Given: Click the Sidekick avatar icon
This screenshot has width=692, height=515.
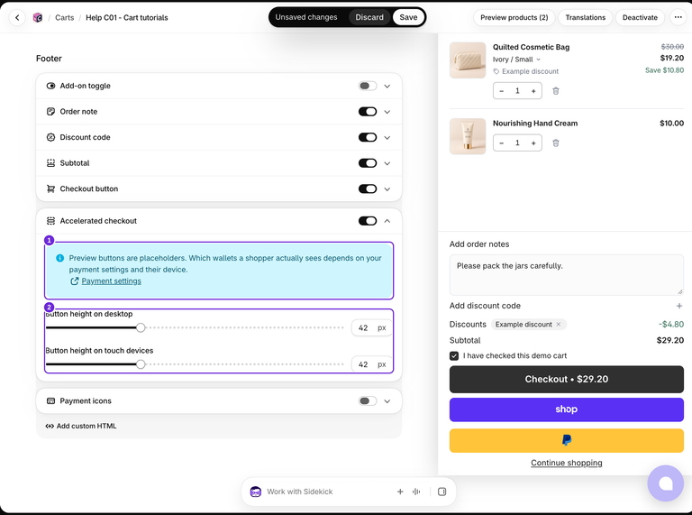Looking at the screenshot, I should pos(256,492).
